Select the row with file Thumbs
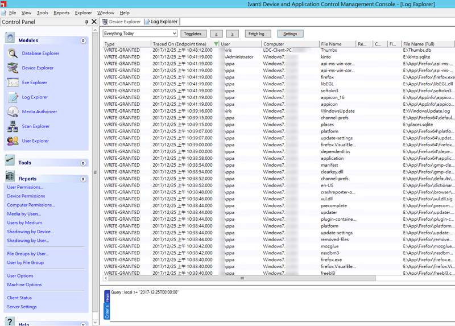The width and height of the screenshot is (455, 326). pos(279,50)
